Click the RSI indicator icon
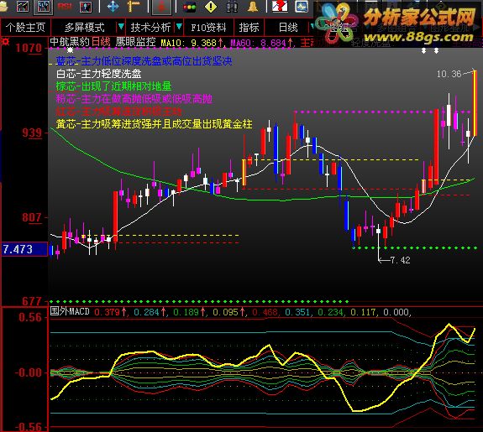 [65, 7]
